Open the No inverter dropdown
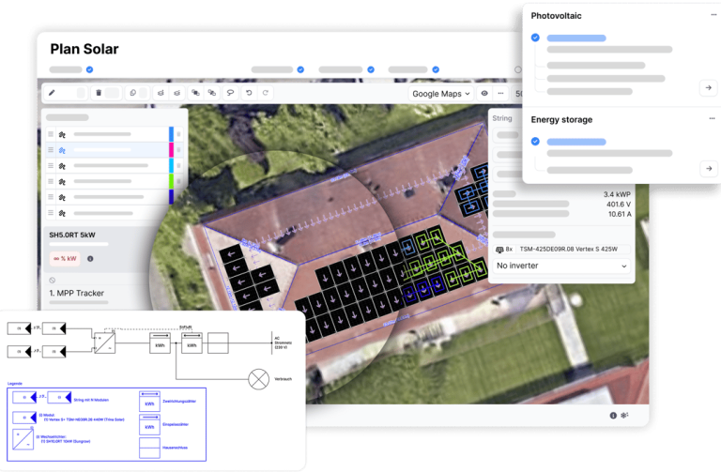 561,266
